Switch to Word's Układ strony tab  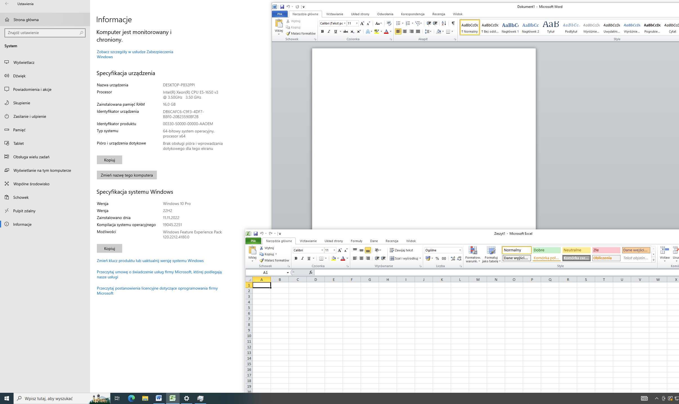point(360,14)
